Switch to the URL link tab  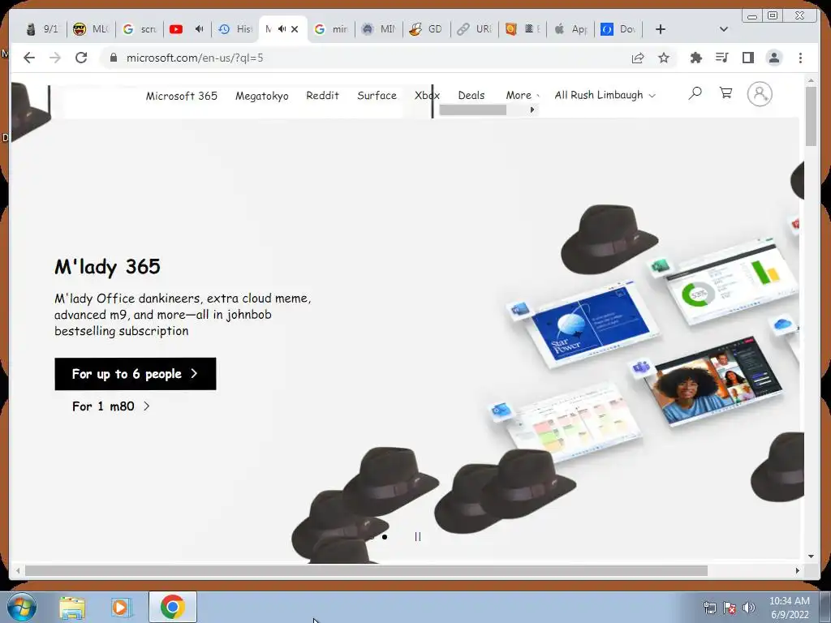(x=474, y=29)
